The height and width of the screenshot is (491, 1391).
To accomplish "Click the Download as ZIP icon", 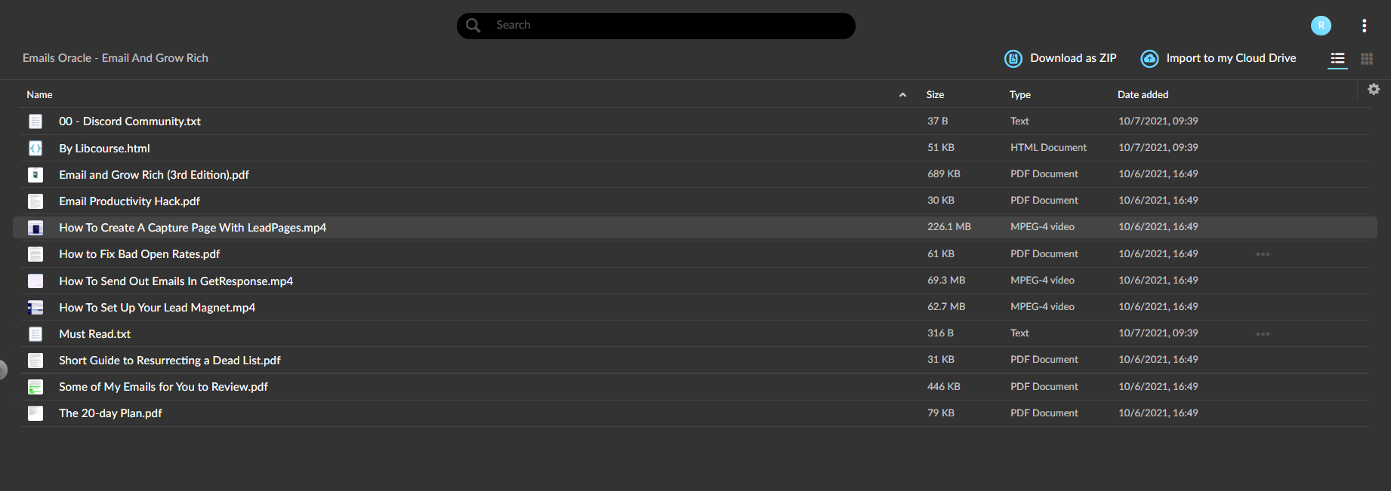I will 1013,59.
